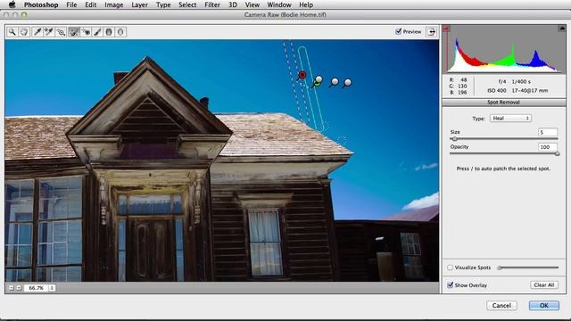Screen dimensions: 571x321
Task: Toggle full screen mode icon beside Preview
Action: [x=432, y=32]
